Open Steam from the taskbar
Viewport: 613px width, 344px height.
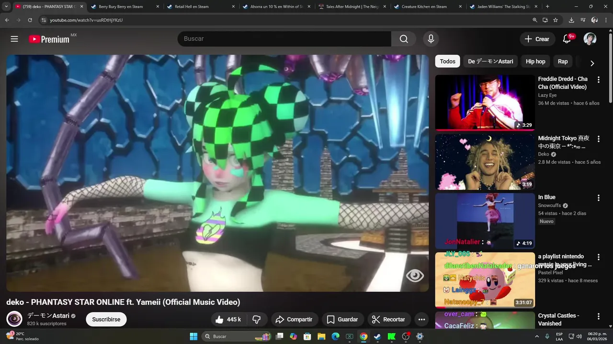pos(377,336)
